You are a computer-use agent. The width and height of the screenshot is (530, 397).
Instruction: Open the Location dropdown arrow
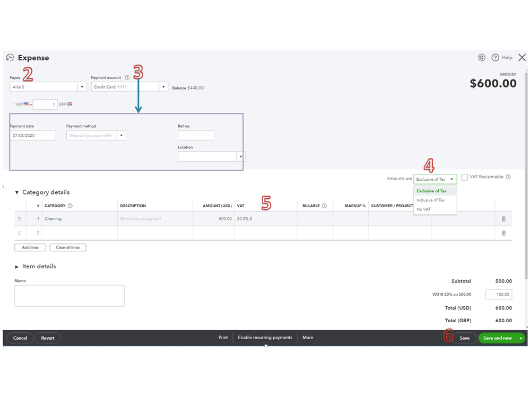point(241,156)
